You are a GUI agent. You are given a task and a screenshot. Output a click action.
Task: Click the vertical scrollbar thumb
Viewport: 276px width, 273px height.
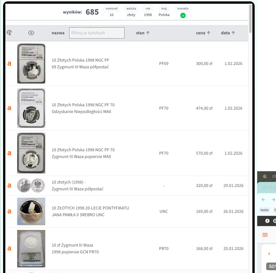click(x=250, y=18)
